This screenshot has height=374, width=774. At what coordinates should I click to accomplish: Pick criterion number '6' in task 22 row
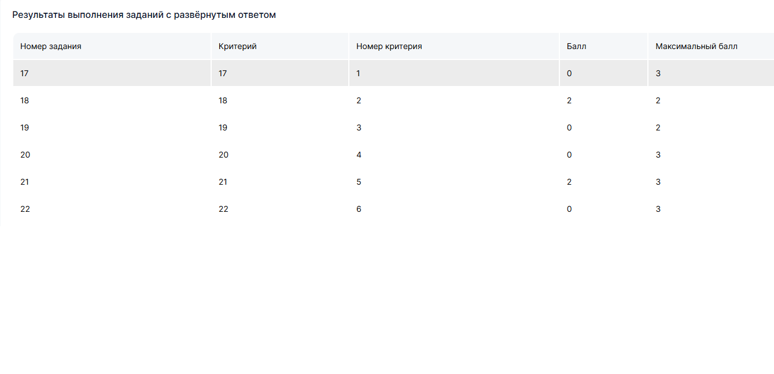tap(454, 209)
